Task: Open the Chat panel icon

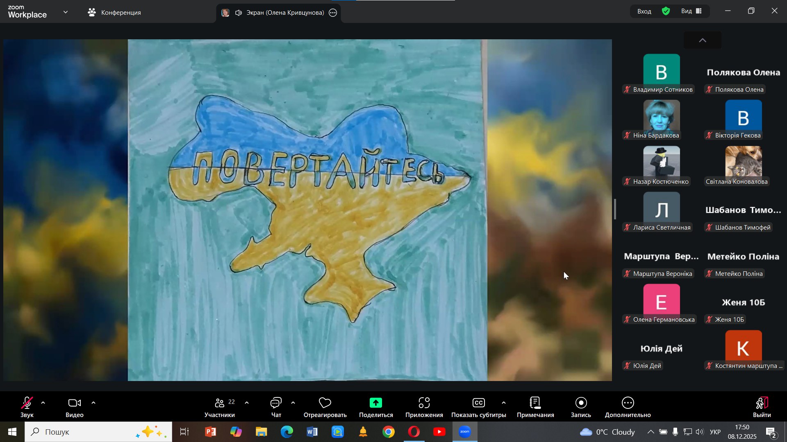Action: tap(276, 404)
